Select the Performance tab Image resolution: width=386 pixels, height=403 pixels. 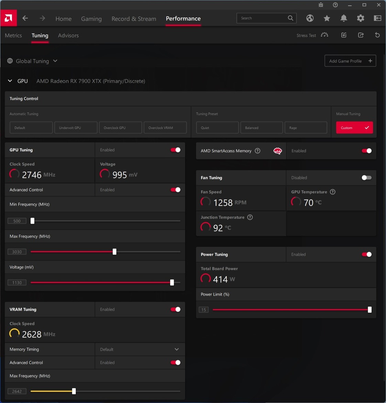183,19
